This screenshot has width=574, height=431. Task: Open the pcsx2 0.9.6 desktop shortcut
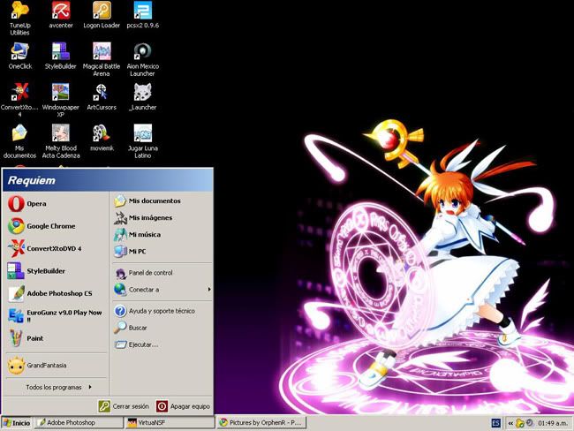143,15
